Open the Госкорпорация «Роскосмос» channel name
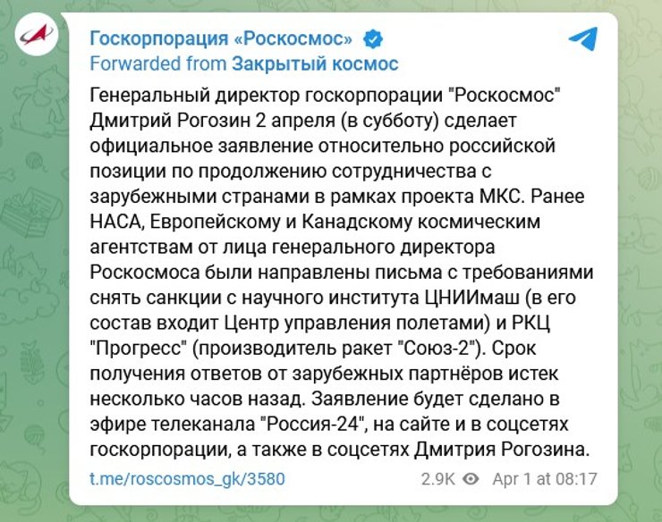This screenshot has height=522, width=662. (222, 39)
